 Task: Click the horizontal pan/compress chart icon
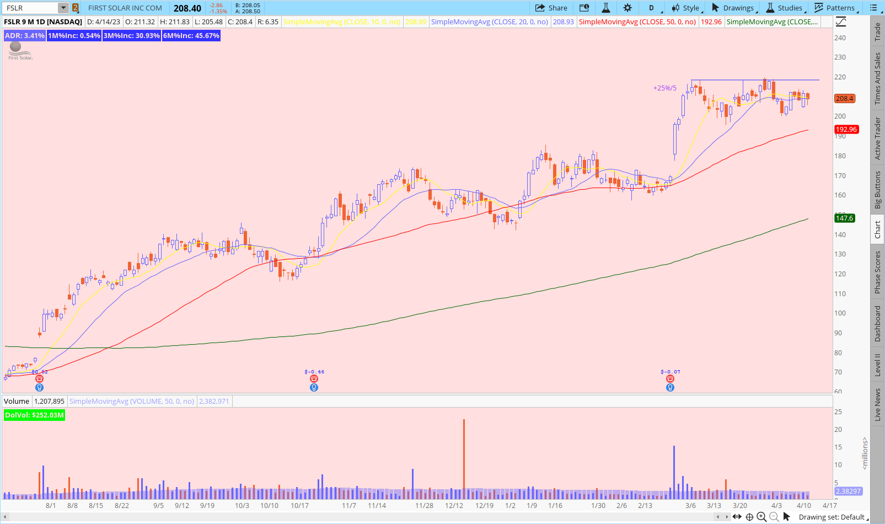pyautogui.click(x=737, y=517)
